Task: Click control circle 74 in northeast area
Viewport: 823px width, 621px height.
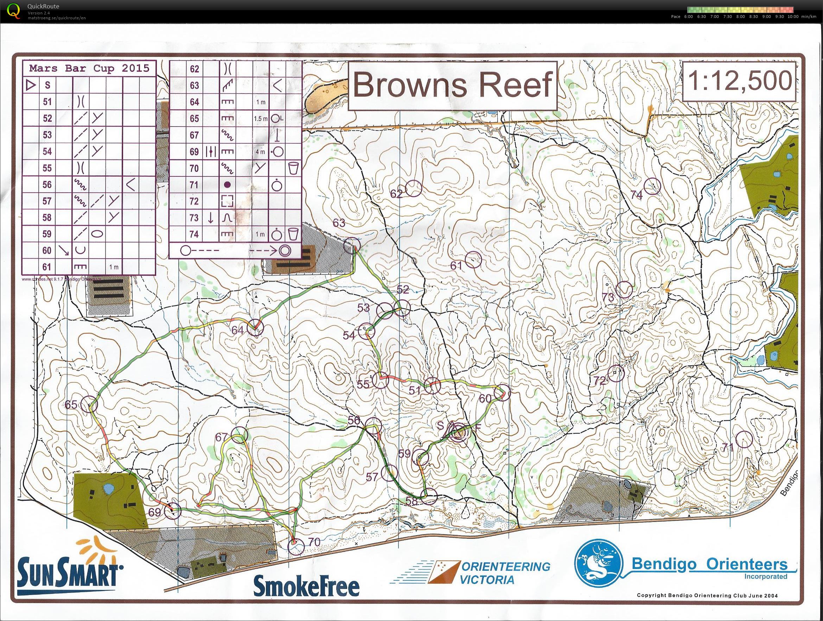Action: click(652, 186)
